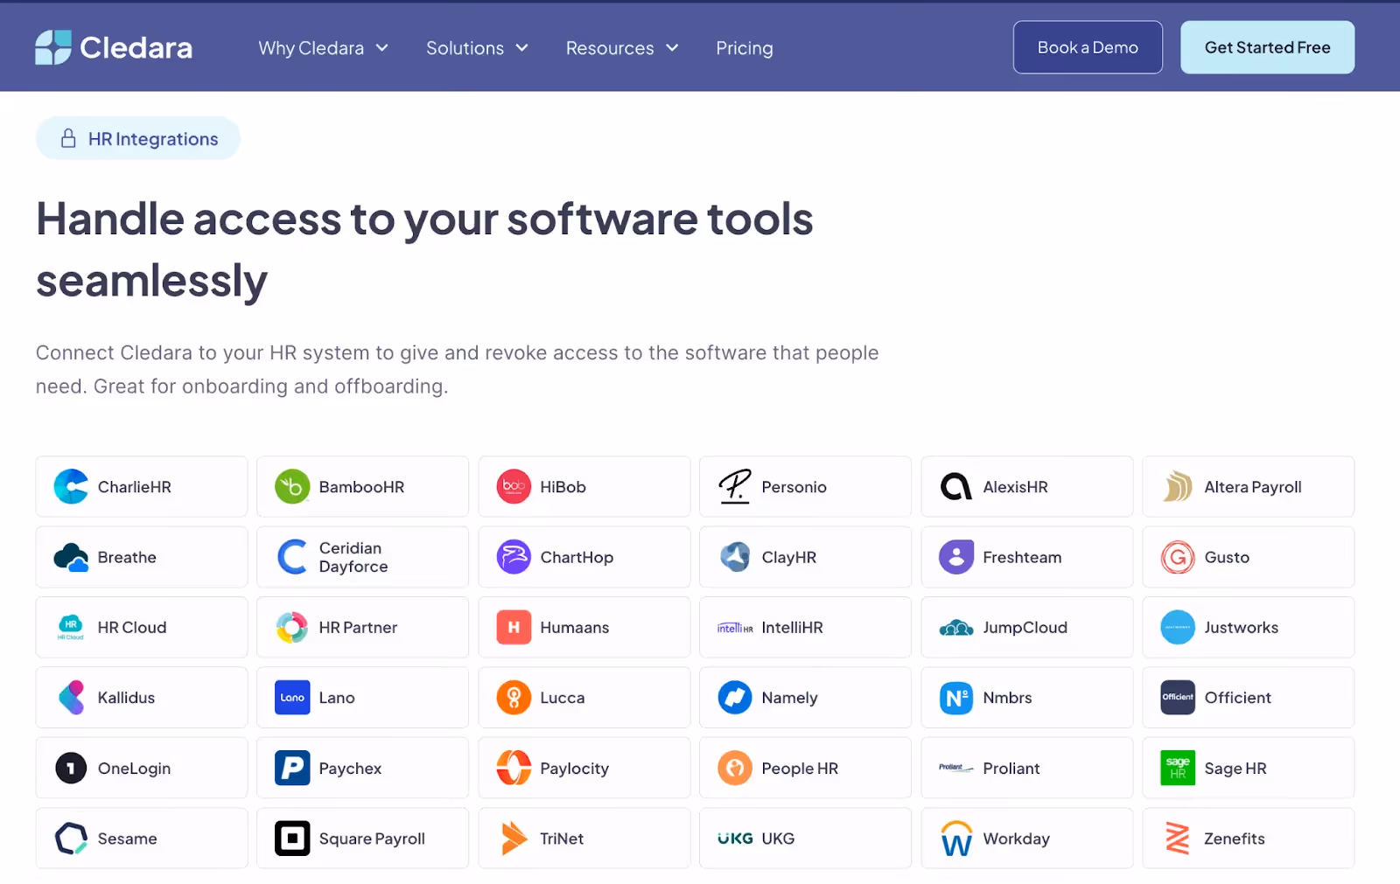Click the AlexisHR logo icon
Viewport: 1400px width, 884px height.
click(x=956, y=487)
